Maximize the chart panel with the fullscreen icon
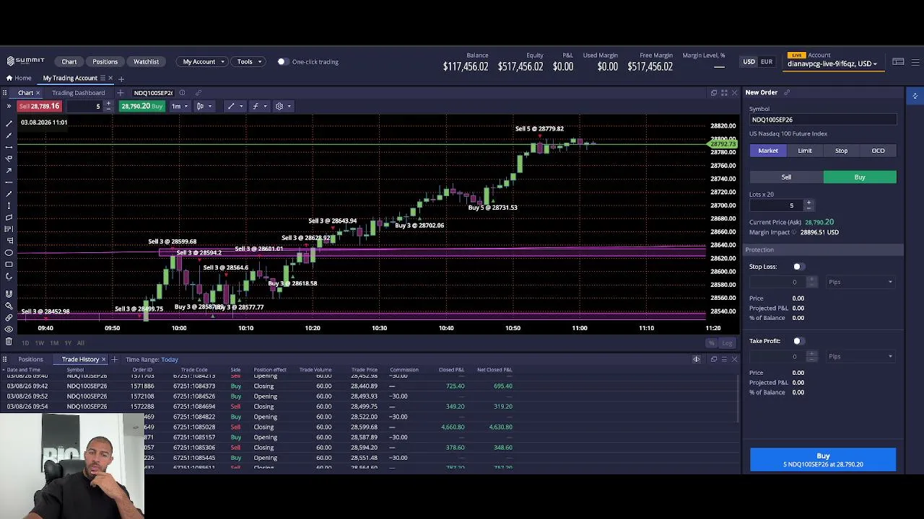This screenshot has width=924, height=519. (x=724, y=92)
